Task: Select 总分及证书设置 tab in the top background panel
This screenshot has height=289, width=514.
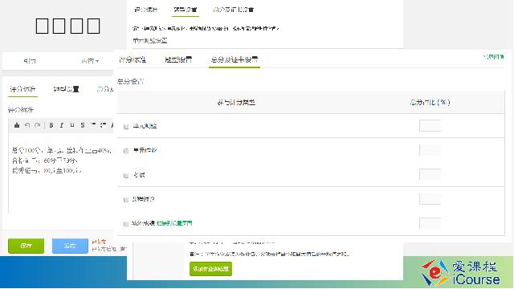Action: (234, 10)
